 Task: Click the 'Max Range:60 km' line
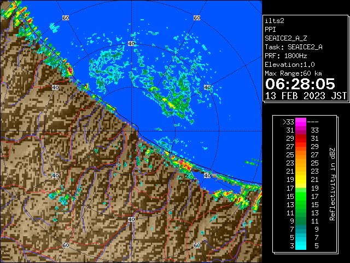coord(293,73)
